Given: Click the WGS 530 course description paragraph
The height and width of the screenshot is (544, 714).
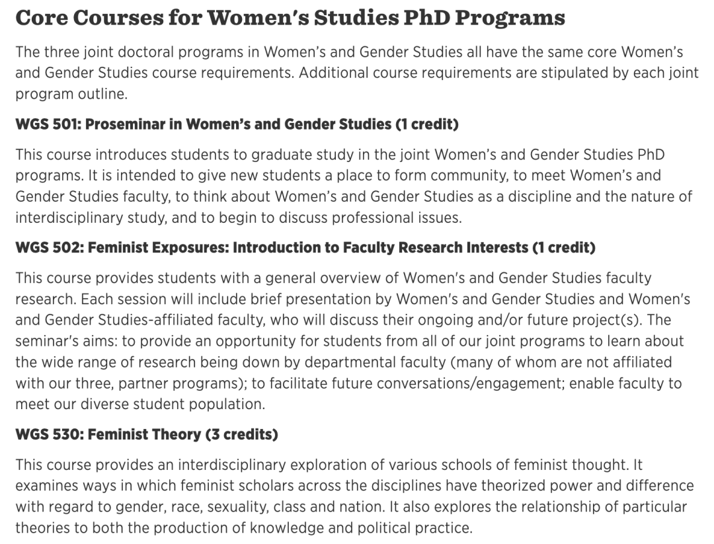Looking at the screenshot, I should click(x=355, y=496).
